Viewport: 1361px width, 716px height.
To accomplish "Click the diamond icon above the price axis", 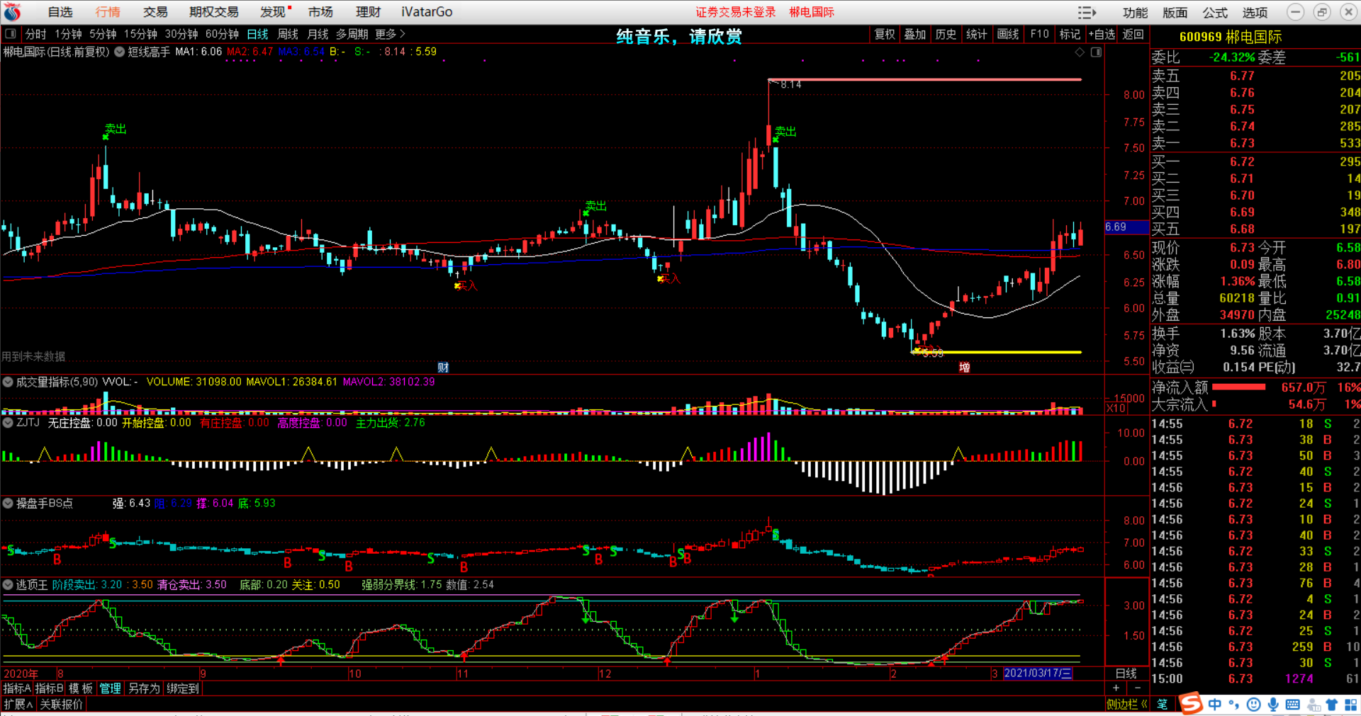I will (x=1080, y=52).
